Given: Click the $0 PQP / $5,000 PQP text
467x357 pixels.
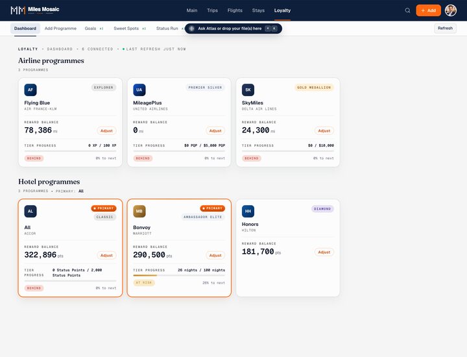Looking at the screenshot, I should click(204, 145).
